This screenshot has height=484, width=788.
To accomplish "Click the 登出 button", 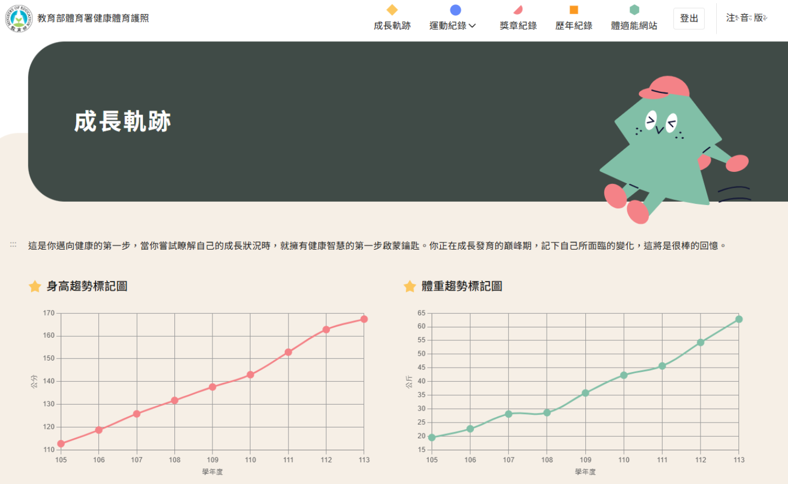I will coord(689,18).
